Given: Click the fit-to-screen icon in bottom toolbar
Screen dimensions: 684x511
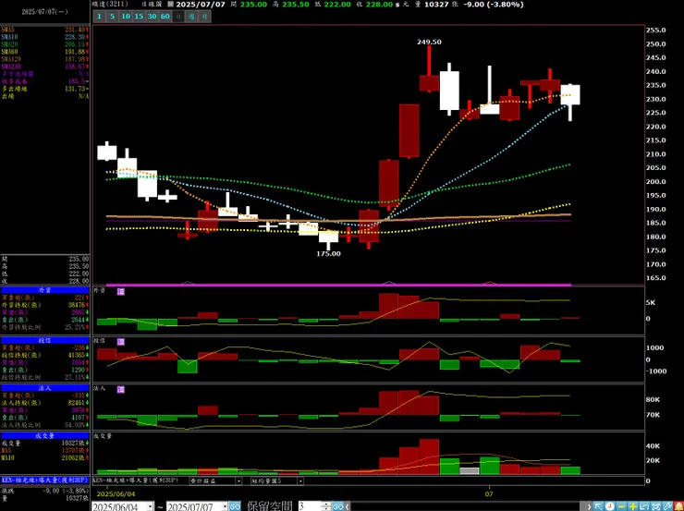Looking at the screenshot, I should tap(655, 506).
